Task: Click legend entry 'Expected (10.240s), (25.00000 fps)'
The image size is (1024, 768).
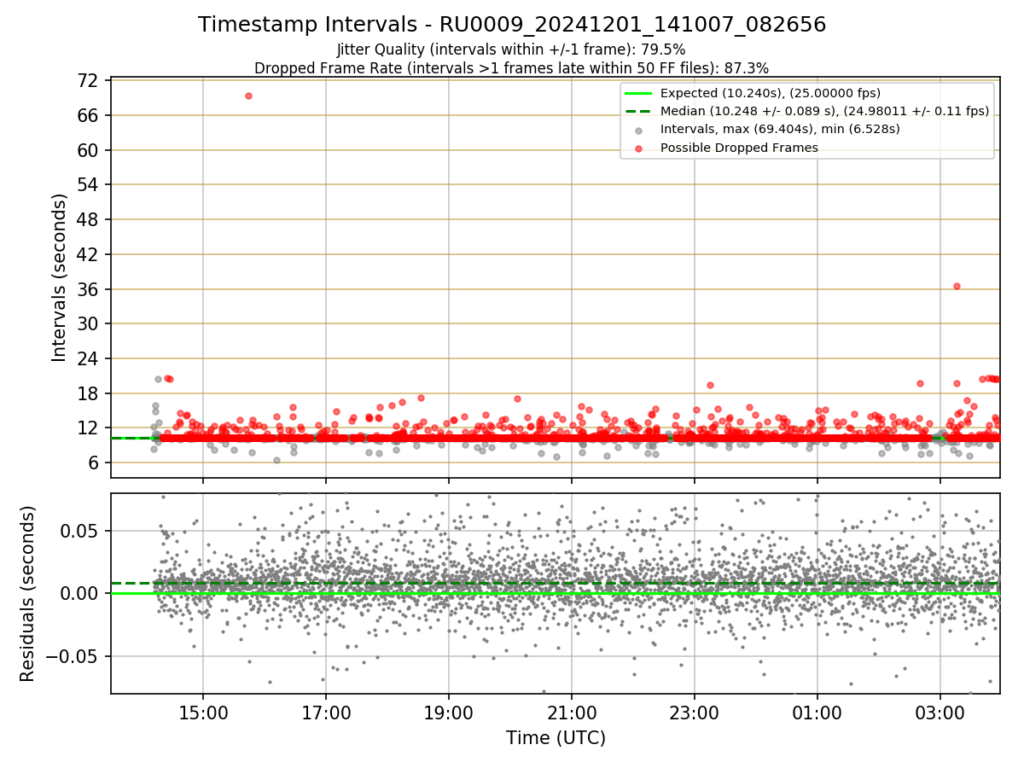Action: coord(771,93)
